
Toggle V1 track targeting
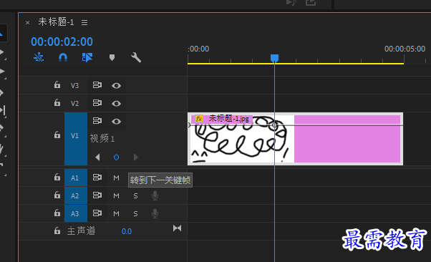pos(76,139)
